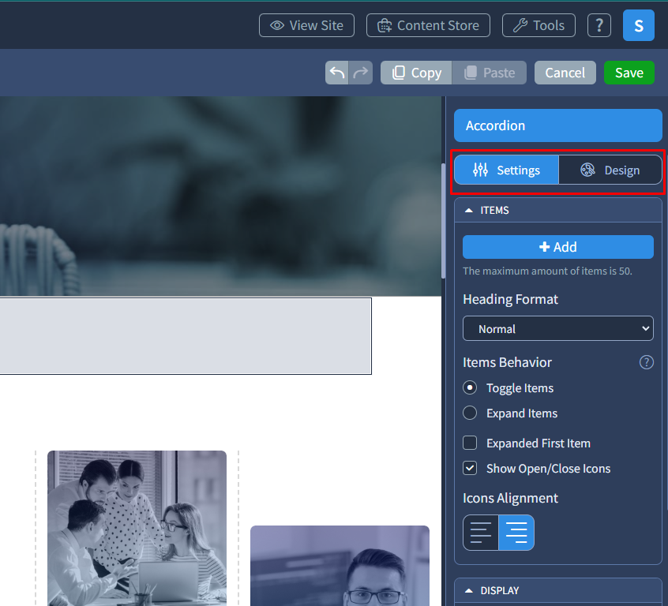The height and width of the screenshot is (606, 668).
Task: Open the S user avatar menu
Action: click(638, 25)
